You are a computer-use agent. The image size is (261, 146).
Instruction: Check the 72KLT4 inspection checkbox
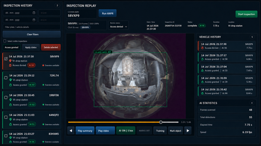click(x=6, y=78)
